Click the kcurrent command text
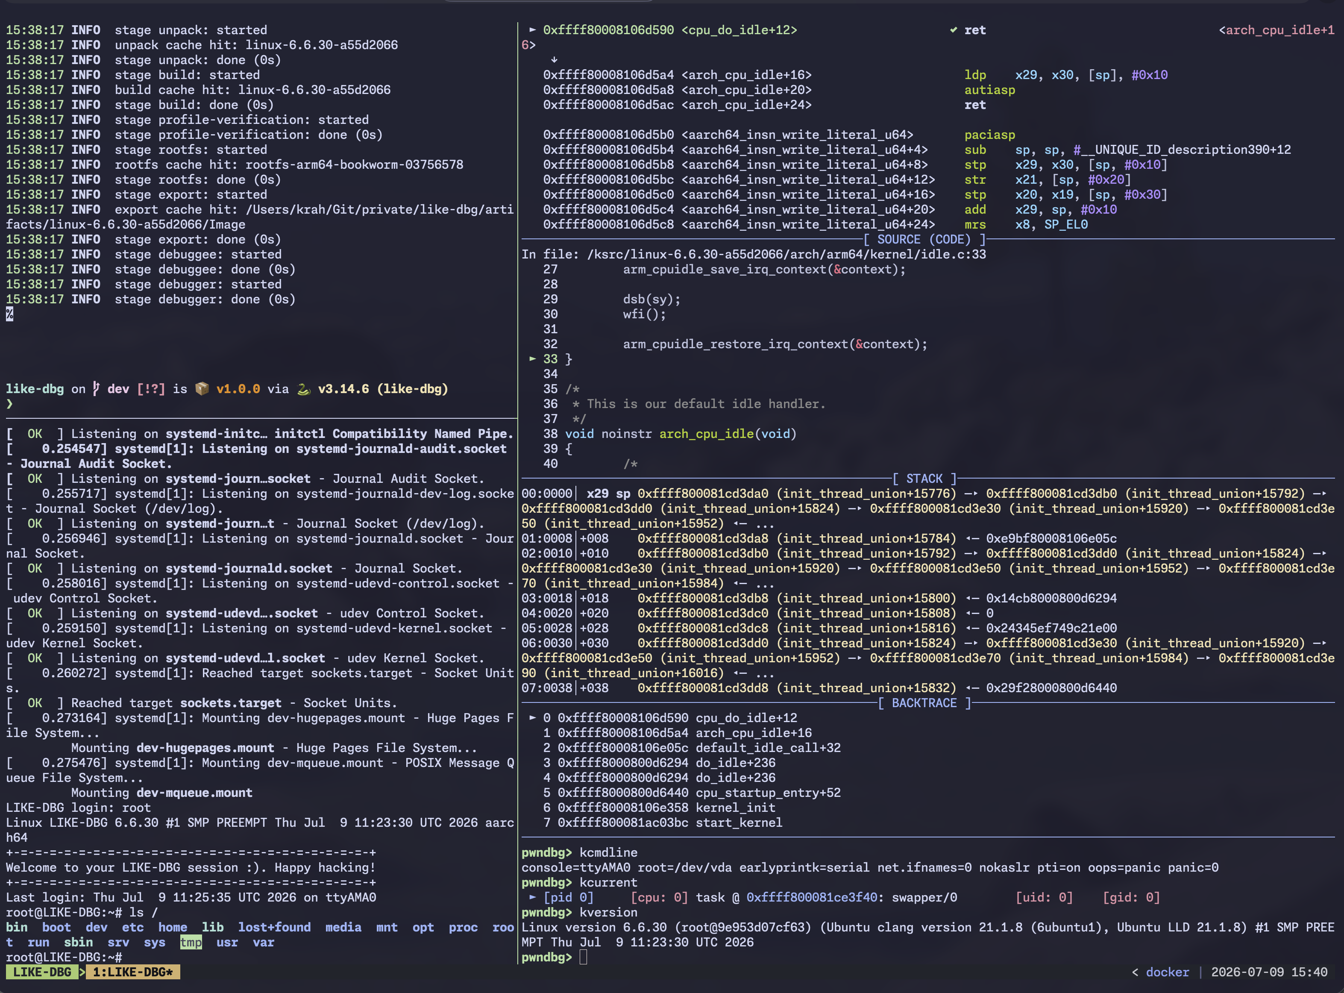The width and height of the screenshot is (1344, 993). point(608,882)
